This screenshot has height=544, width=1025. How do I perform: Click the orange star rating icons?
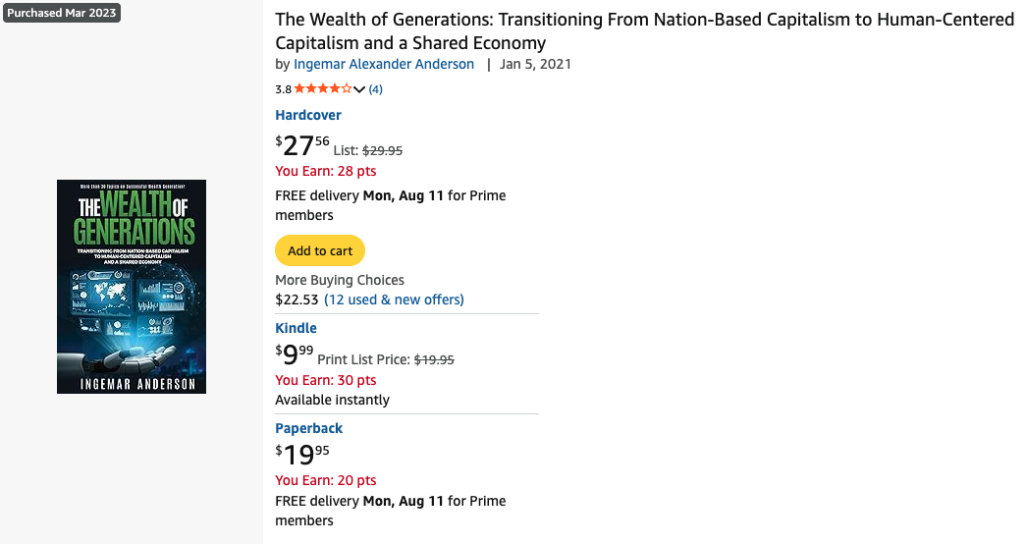coord(322,89)
